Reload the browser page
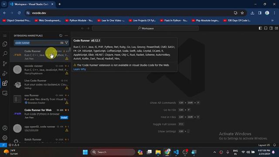The width and height of the screenshot is (279, 157). tap(19, 13)
